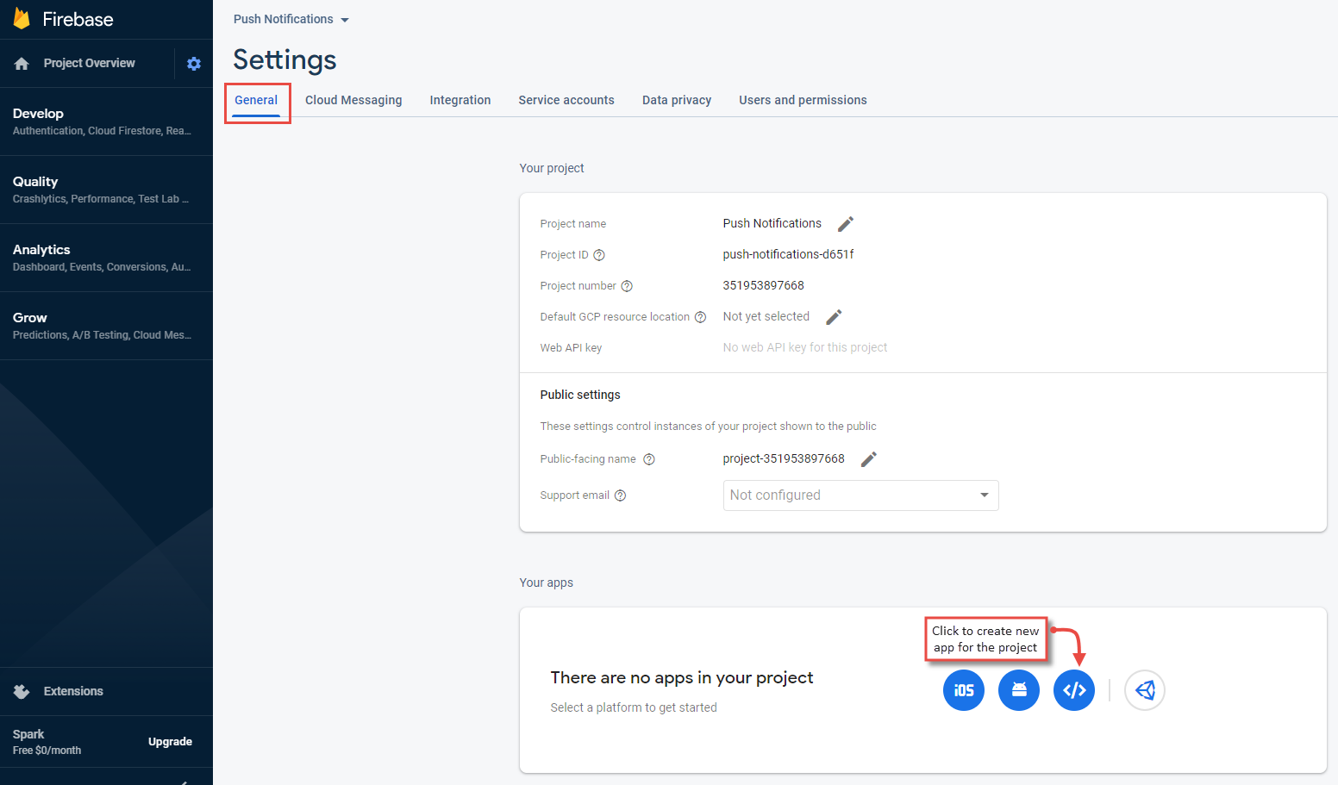Click the 'Public settings' heading
The width and height of the screenshot is (1338, 785).
[580, 395]
